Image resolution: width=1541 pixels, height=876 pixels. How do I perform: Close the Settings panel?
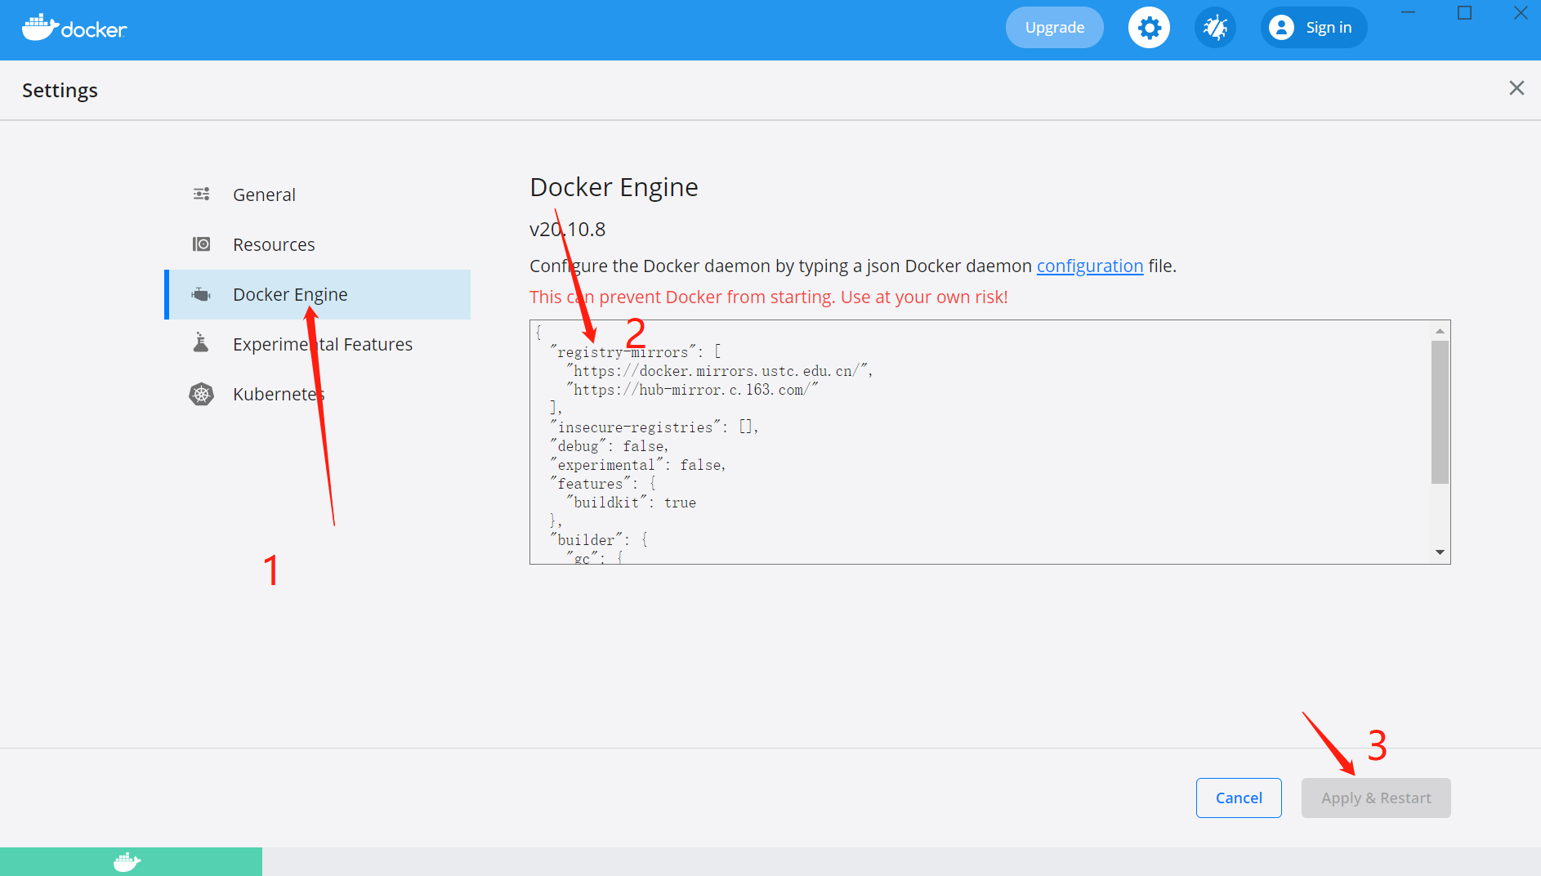[x=1516, y=87]
